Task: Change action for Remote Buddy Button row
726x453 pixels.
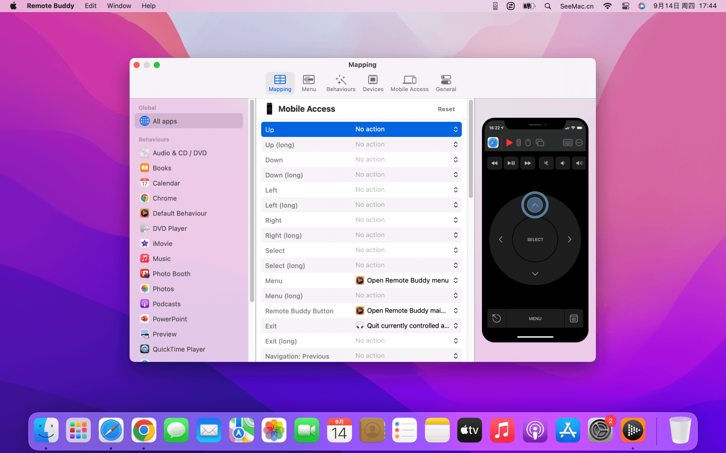Action: [x=406, y=311]
